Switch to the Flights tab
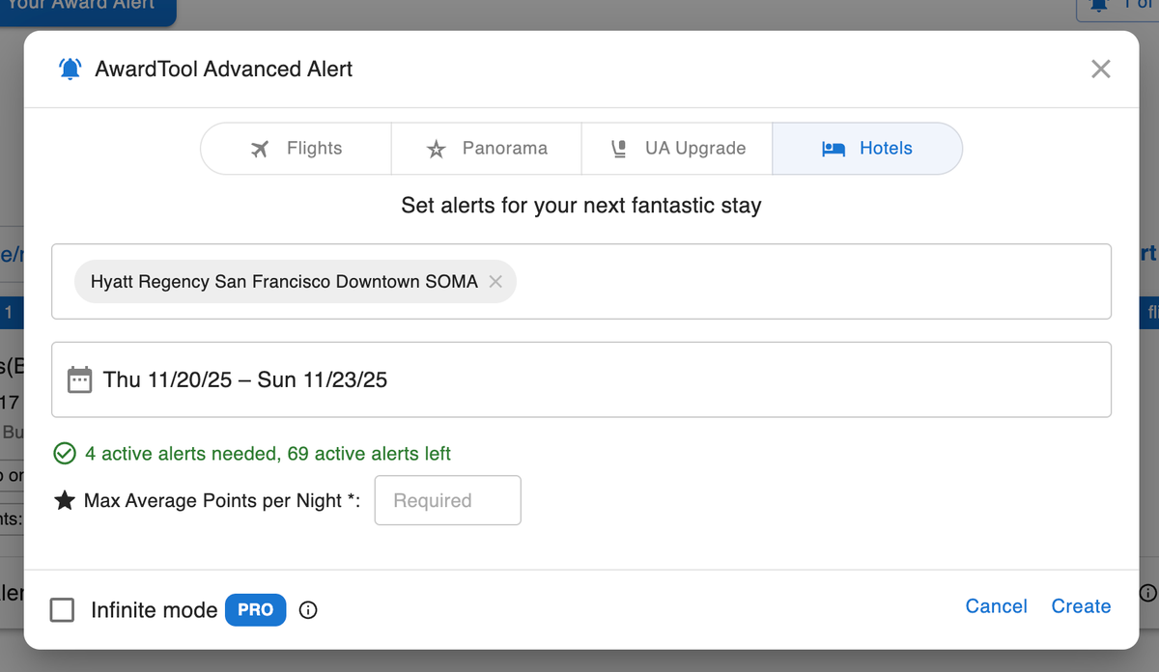Image resolution: width=1159 pixels, height=672 pixels. pos(296,149)
